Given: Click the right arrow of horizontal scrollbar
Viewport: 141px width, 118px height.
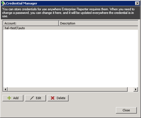Looking at the screenshot, I should coord(136,89).
